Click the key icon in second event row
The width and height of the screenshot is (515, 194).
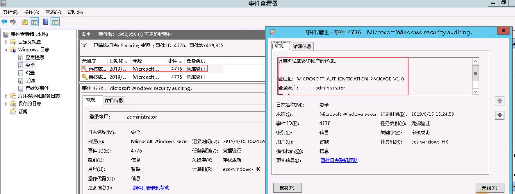tap(84, 77)
